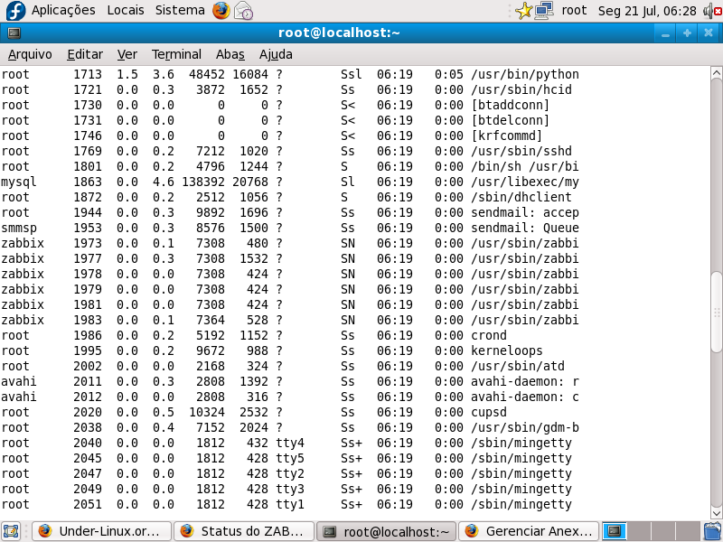This screenshot has width=723, height=542.
Task: Click the terminal window title root@localhost:~
Action: [x=339, y=33]
